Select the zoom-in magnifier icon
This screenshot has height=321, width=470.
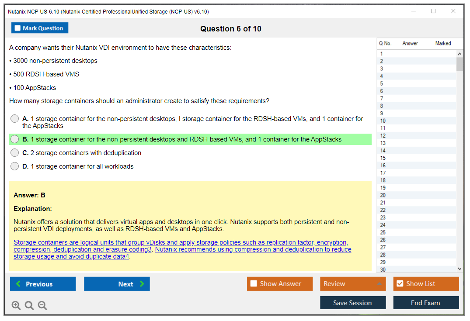[16, 305]
